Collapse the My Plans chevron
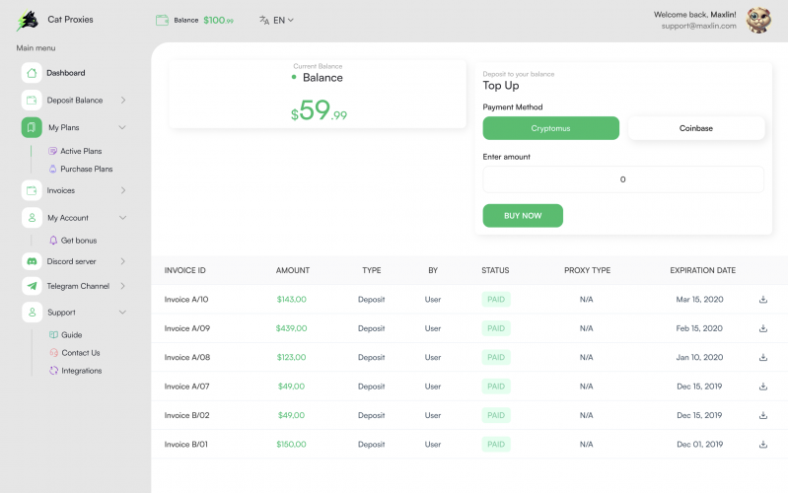 point(122,127)
